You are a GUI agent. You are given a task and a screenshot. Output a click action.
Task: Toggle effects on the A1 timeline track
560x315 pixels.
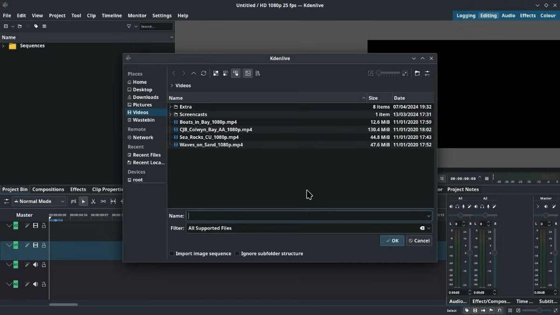point(27,265)
